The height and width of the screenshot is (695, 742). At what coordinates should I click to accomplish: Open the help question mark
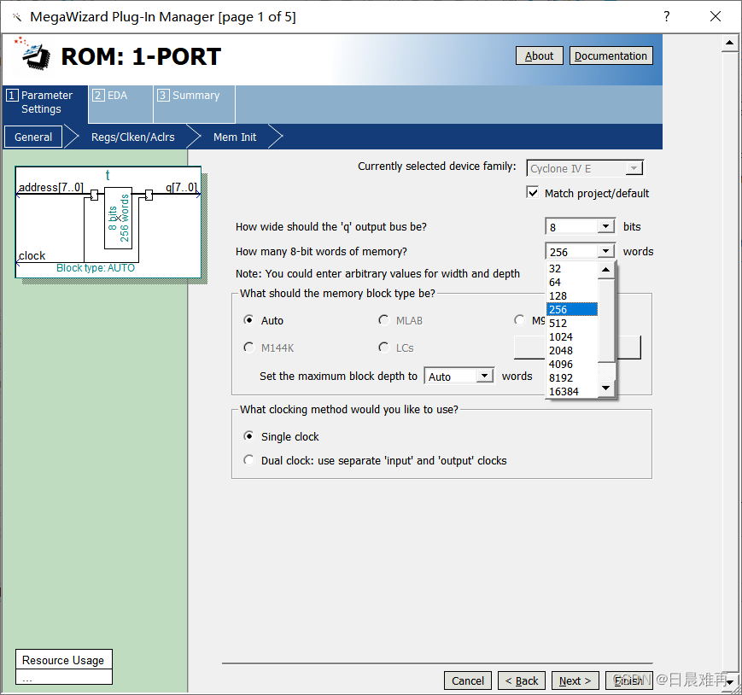point(666,16)
